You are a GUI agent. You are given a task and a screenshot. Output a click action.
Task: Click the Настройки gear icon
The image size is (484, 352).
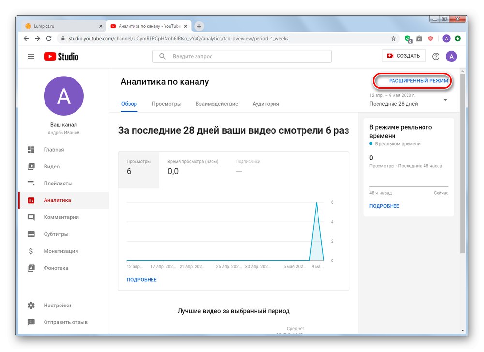31,306
